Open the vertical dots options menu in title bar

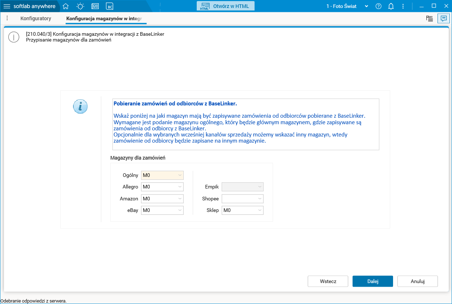point(403,6)
